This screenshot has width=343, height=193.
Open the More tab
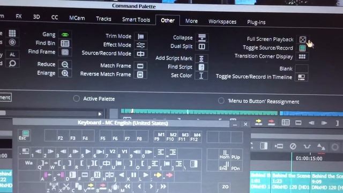[x=191, y=21]
